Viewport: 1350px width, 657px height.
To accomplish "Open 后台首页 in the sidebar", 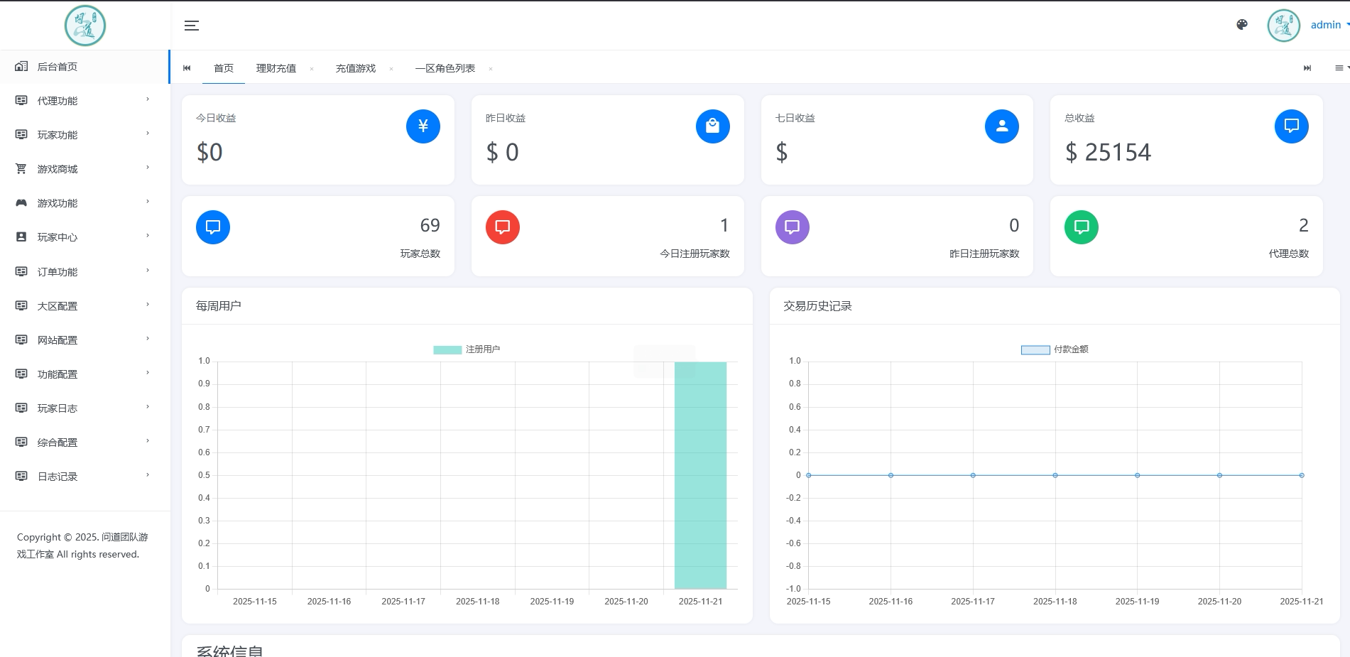I will [x=85, y=67].
